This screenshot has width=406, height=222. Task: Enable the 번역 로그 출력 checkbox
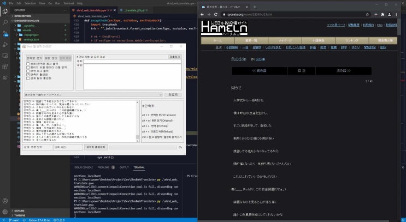[28, 71]
